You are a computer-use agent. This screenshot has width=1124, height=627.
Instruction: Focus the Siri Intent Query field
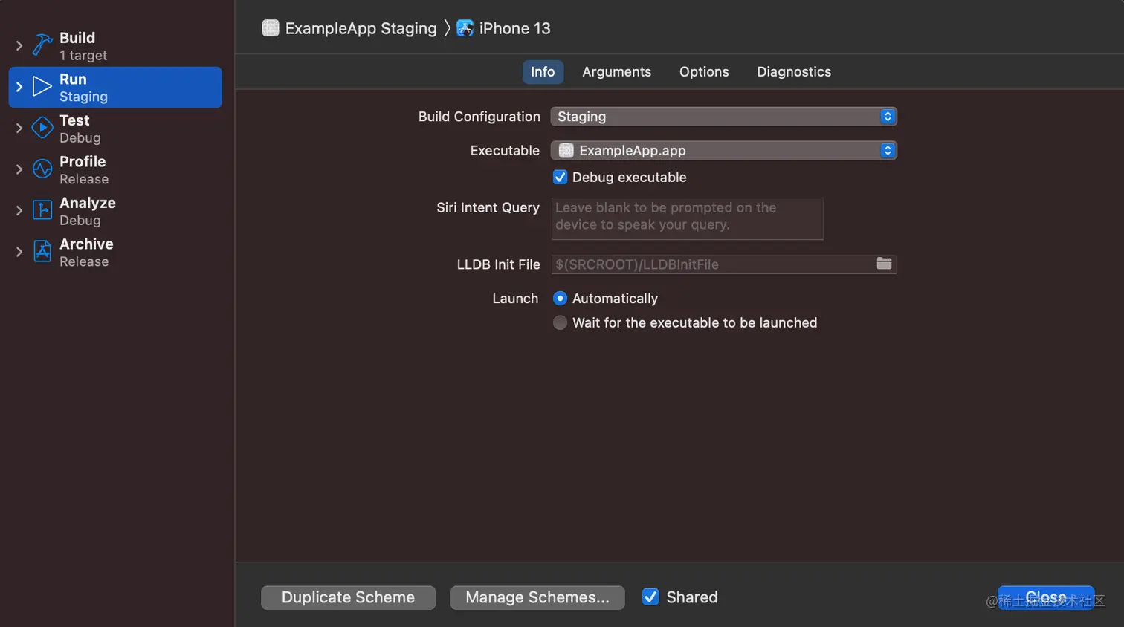687,218
